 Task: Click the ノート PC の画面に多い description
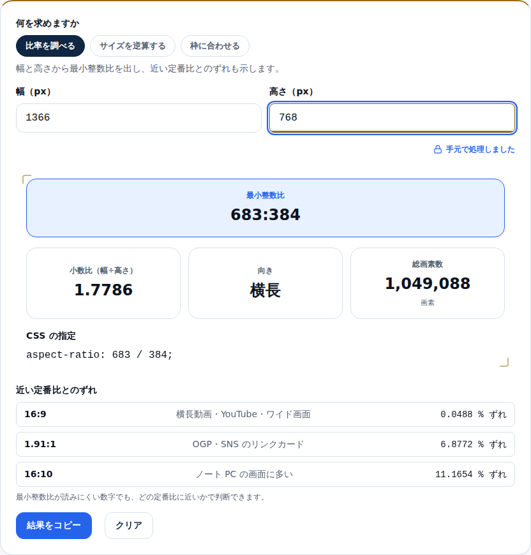pyautogui.click(x=244, y=474)
